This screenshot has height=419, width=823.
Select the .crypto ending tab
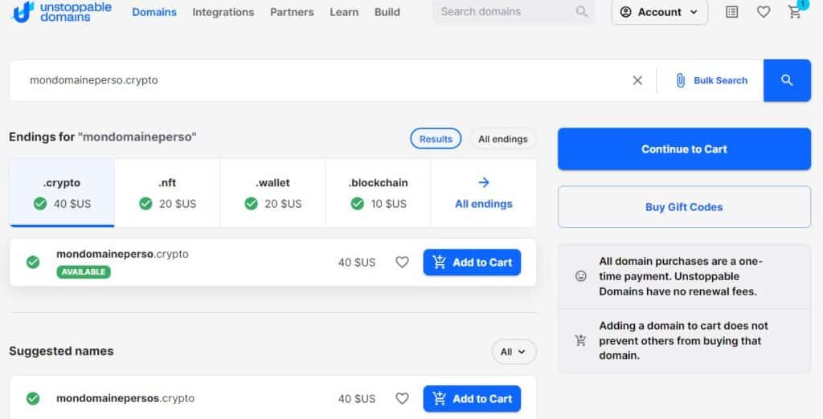coord(62,193)
